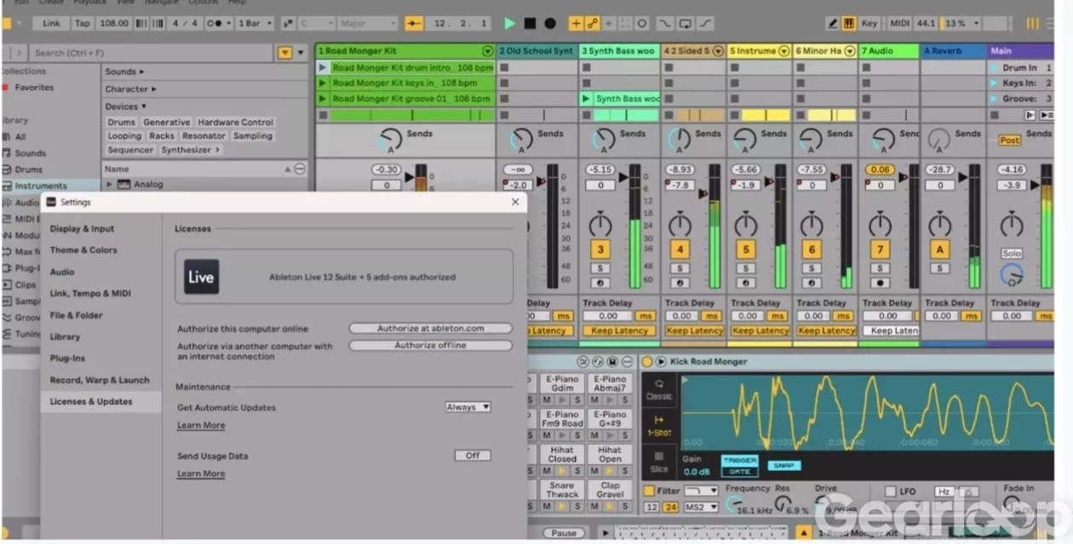Open the MS2 filter circuit dropdown
This screenshot has width=1073, height=544.
pyautogui.click(x=702, y=507)
